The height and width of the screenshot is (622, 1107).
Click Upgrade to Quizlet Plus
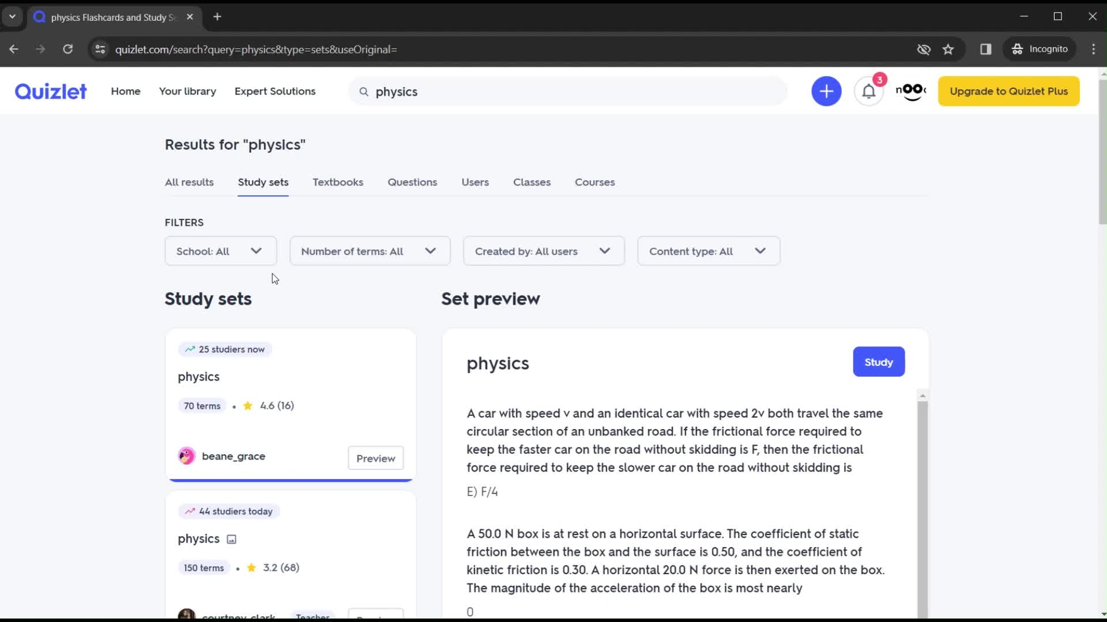1008,91
